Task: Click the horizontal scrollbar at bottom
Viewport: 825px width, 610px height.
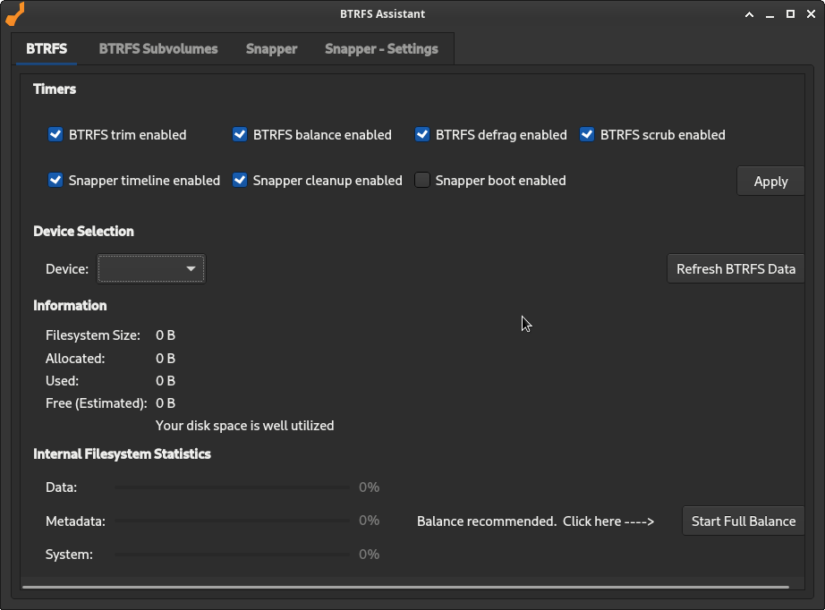Action: 405,587
